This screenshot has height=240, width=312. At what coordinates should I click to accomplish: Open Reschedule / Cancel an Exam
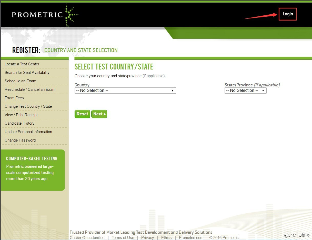click(30, 89)
